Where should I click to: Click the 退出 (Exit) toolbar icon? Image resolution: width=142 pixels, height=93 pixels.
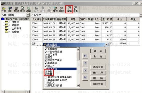click(10, 9)
